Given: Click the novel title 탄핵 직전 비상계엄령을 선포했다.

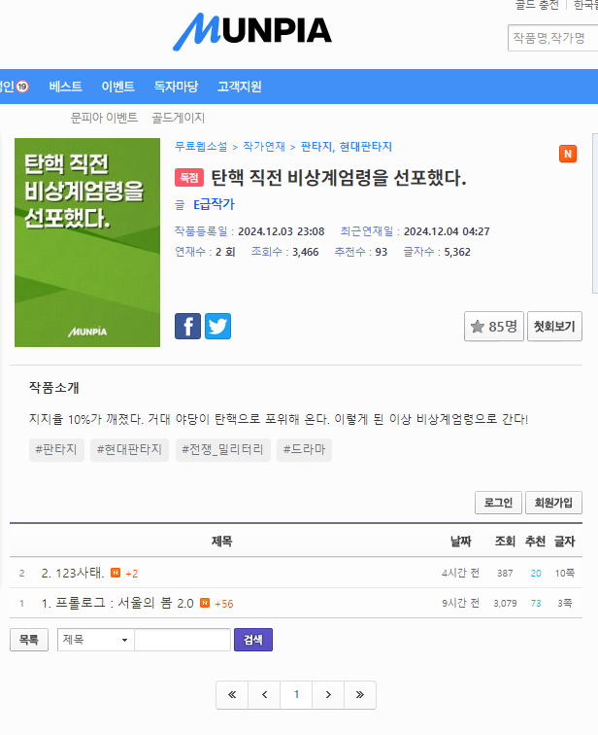Looking at the screenshot, I should tap(339, 178).
